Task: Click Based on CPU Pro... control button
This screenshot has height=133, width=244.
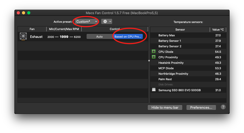Action: 128,37
